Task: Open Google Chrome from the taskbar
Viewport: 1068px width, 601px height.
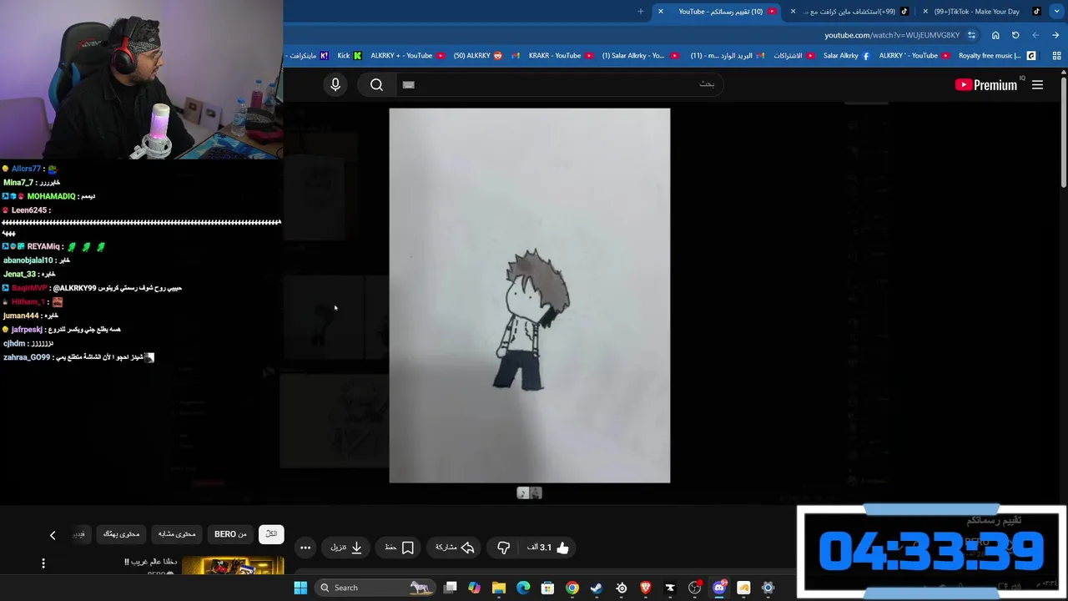Action: tap(572, 588)
